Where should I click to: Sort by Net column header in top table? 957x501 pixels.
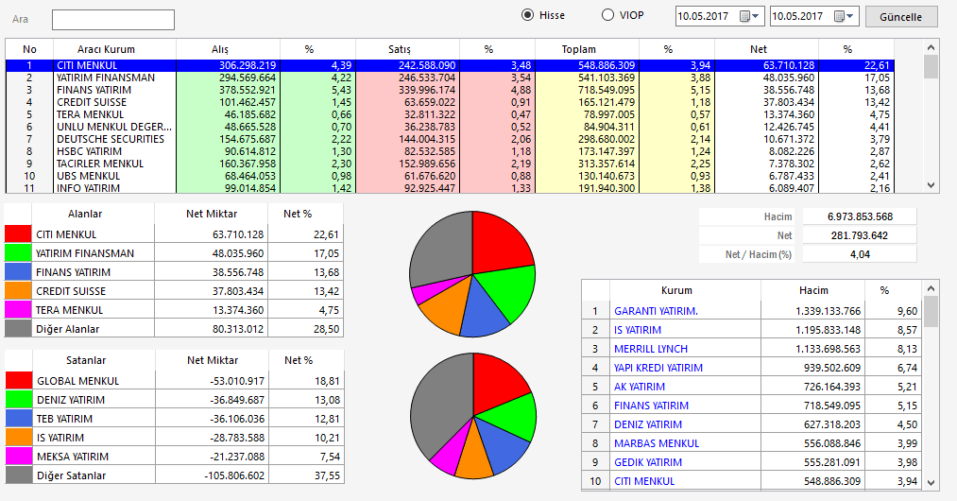click(766, 49)
